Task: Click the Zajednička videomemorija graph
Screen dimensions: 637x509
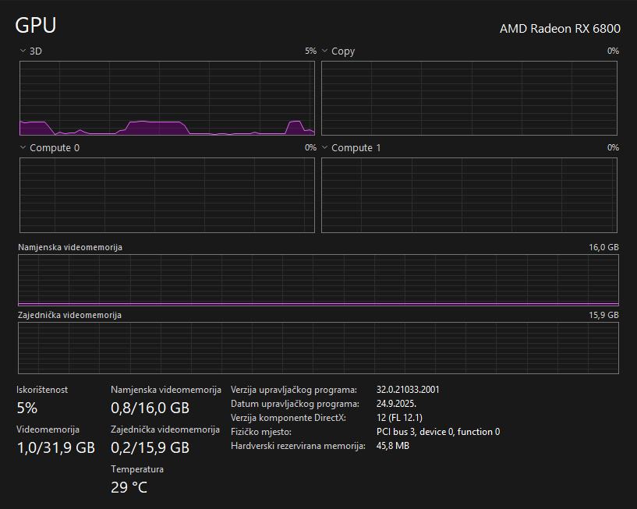Action: coord(318,348)
